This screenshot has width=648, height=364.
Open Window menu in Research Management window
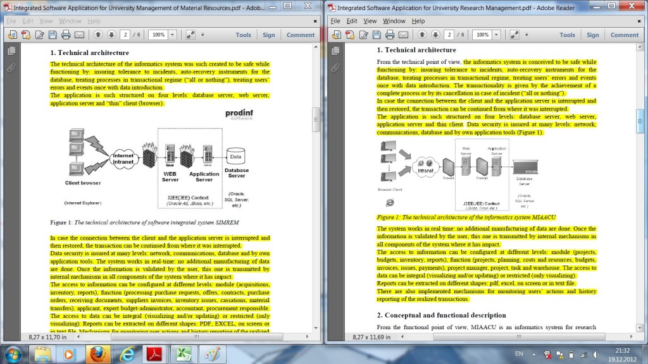tap(394, 21)
